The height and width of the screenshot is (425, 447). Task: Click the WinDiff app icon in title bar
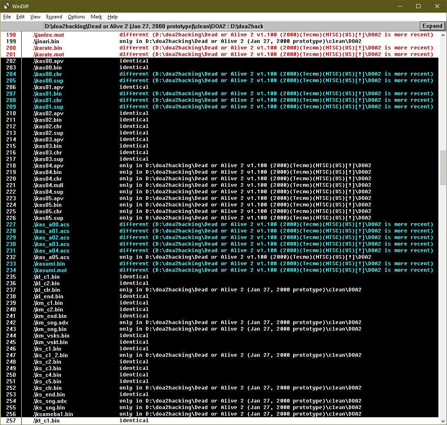7,6
